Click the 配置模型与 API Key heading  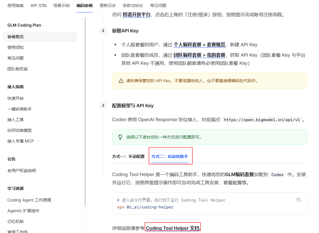coord(133,106)
